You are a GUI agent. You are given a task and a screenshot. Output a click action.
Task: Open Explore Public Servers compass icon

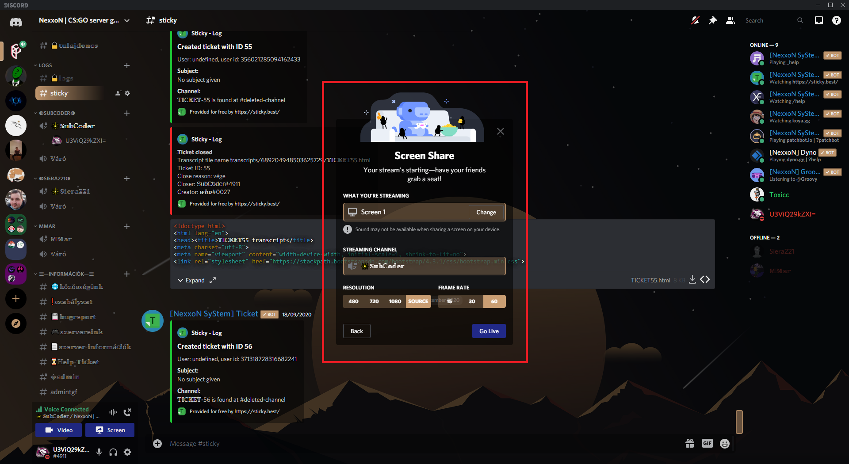tap(16, 323)
